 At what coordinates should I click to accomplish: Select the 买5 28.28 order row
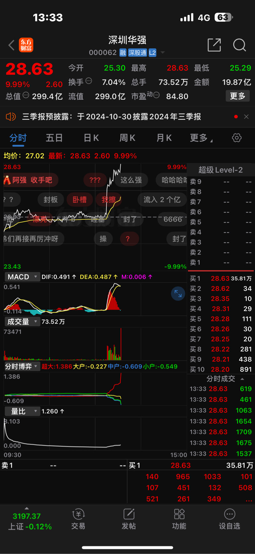[221, 319]
